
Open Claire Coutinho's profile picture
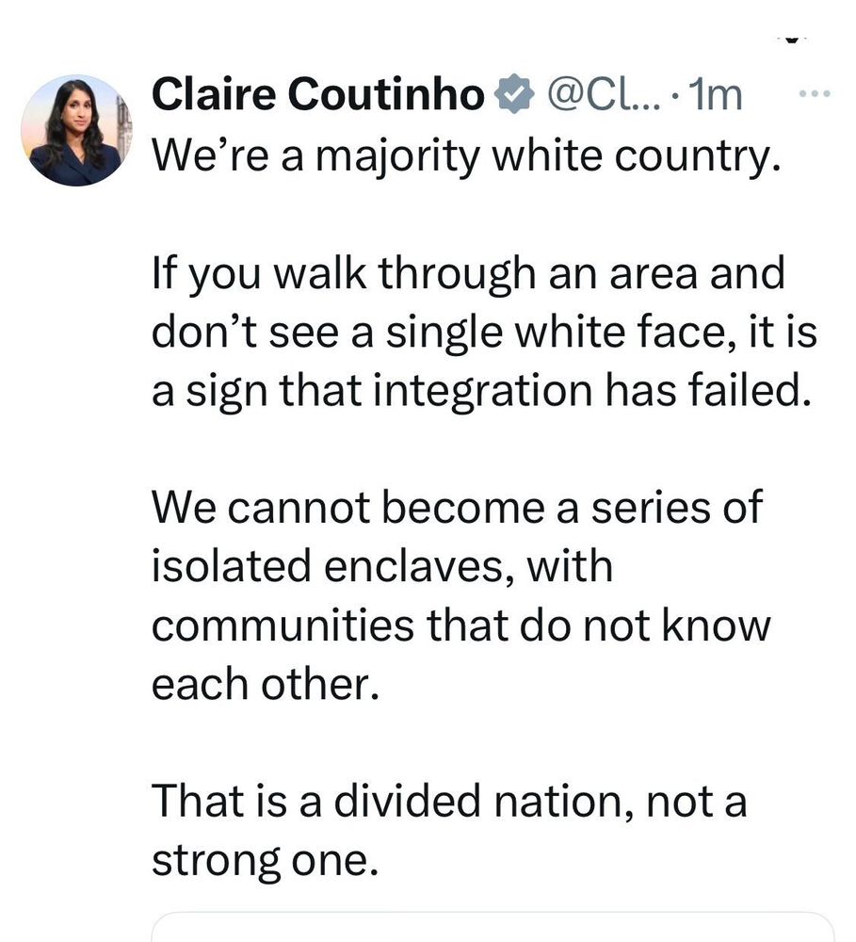(x=77, y=130)
